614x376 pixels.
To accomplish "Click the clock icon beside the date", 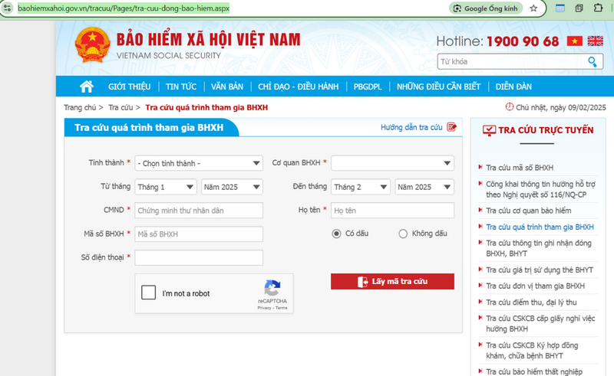I will 509,106.
